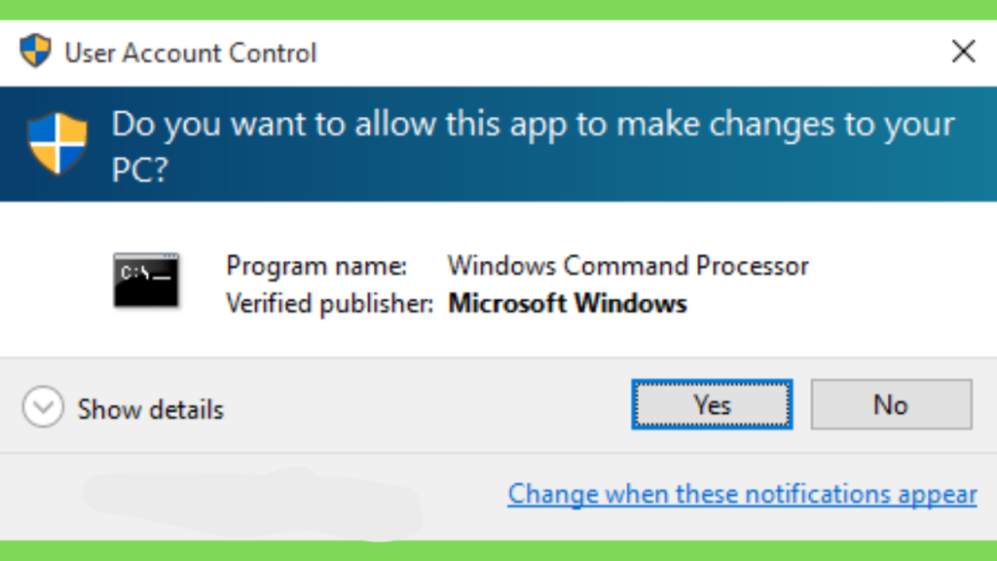Click the Verified publisher label

point(329,304)
